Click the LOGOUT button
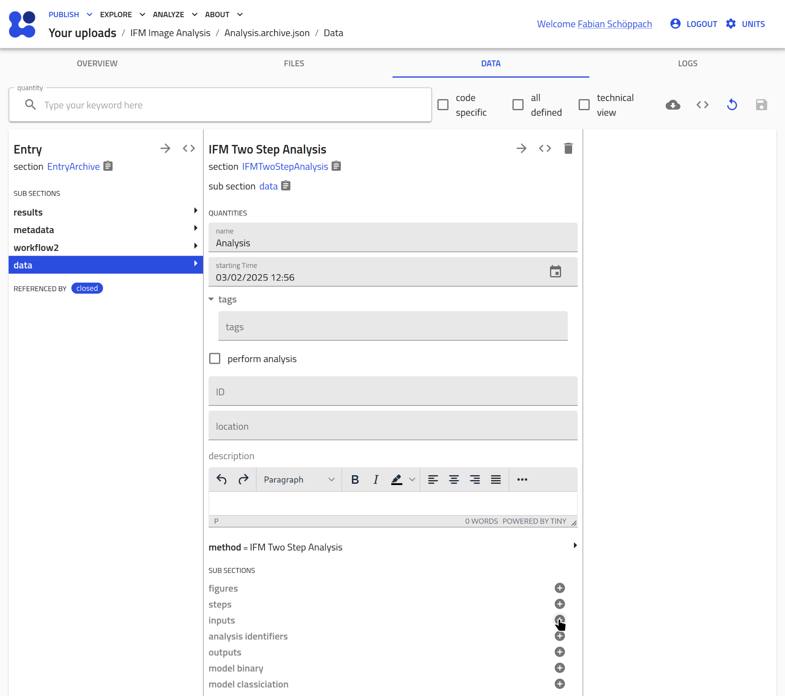The width and height of the screenshot is (785, 696). pos(701,24)
